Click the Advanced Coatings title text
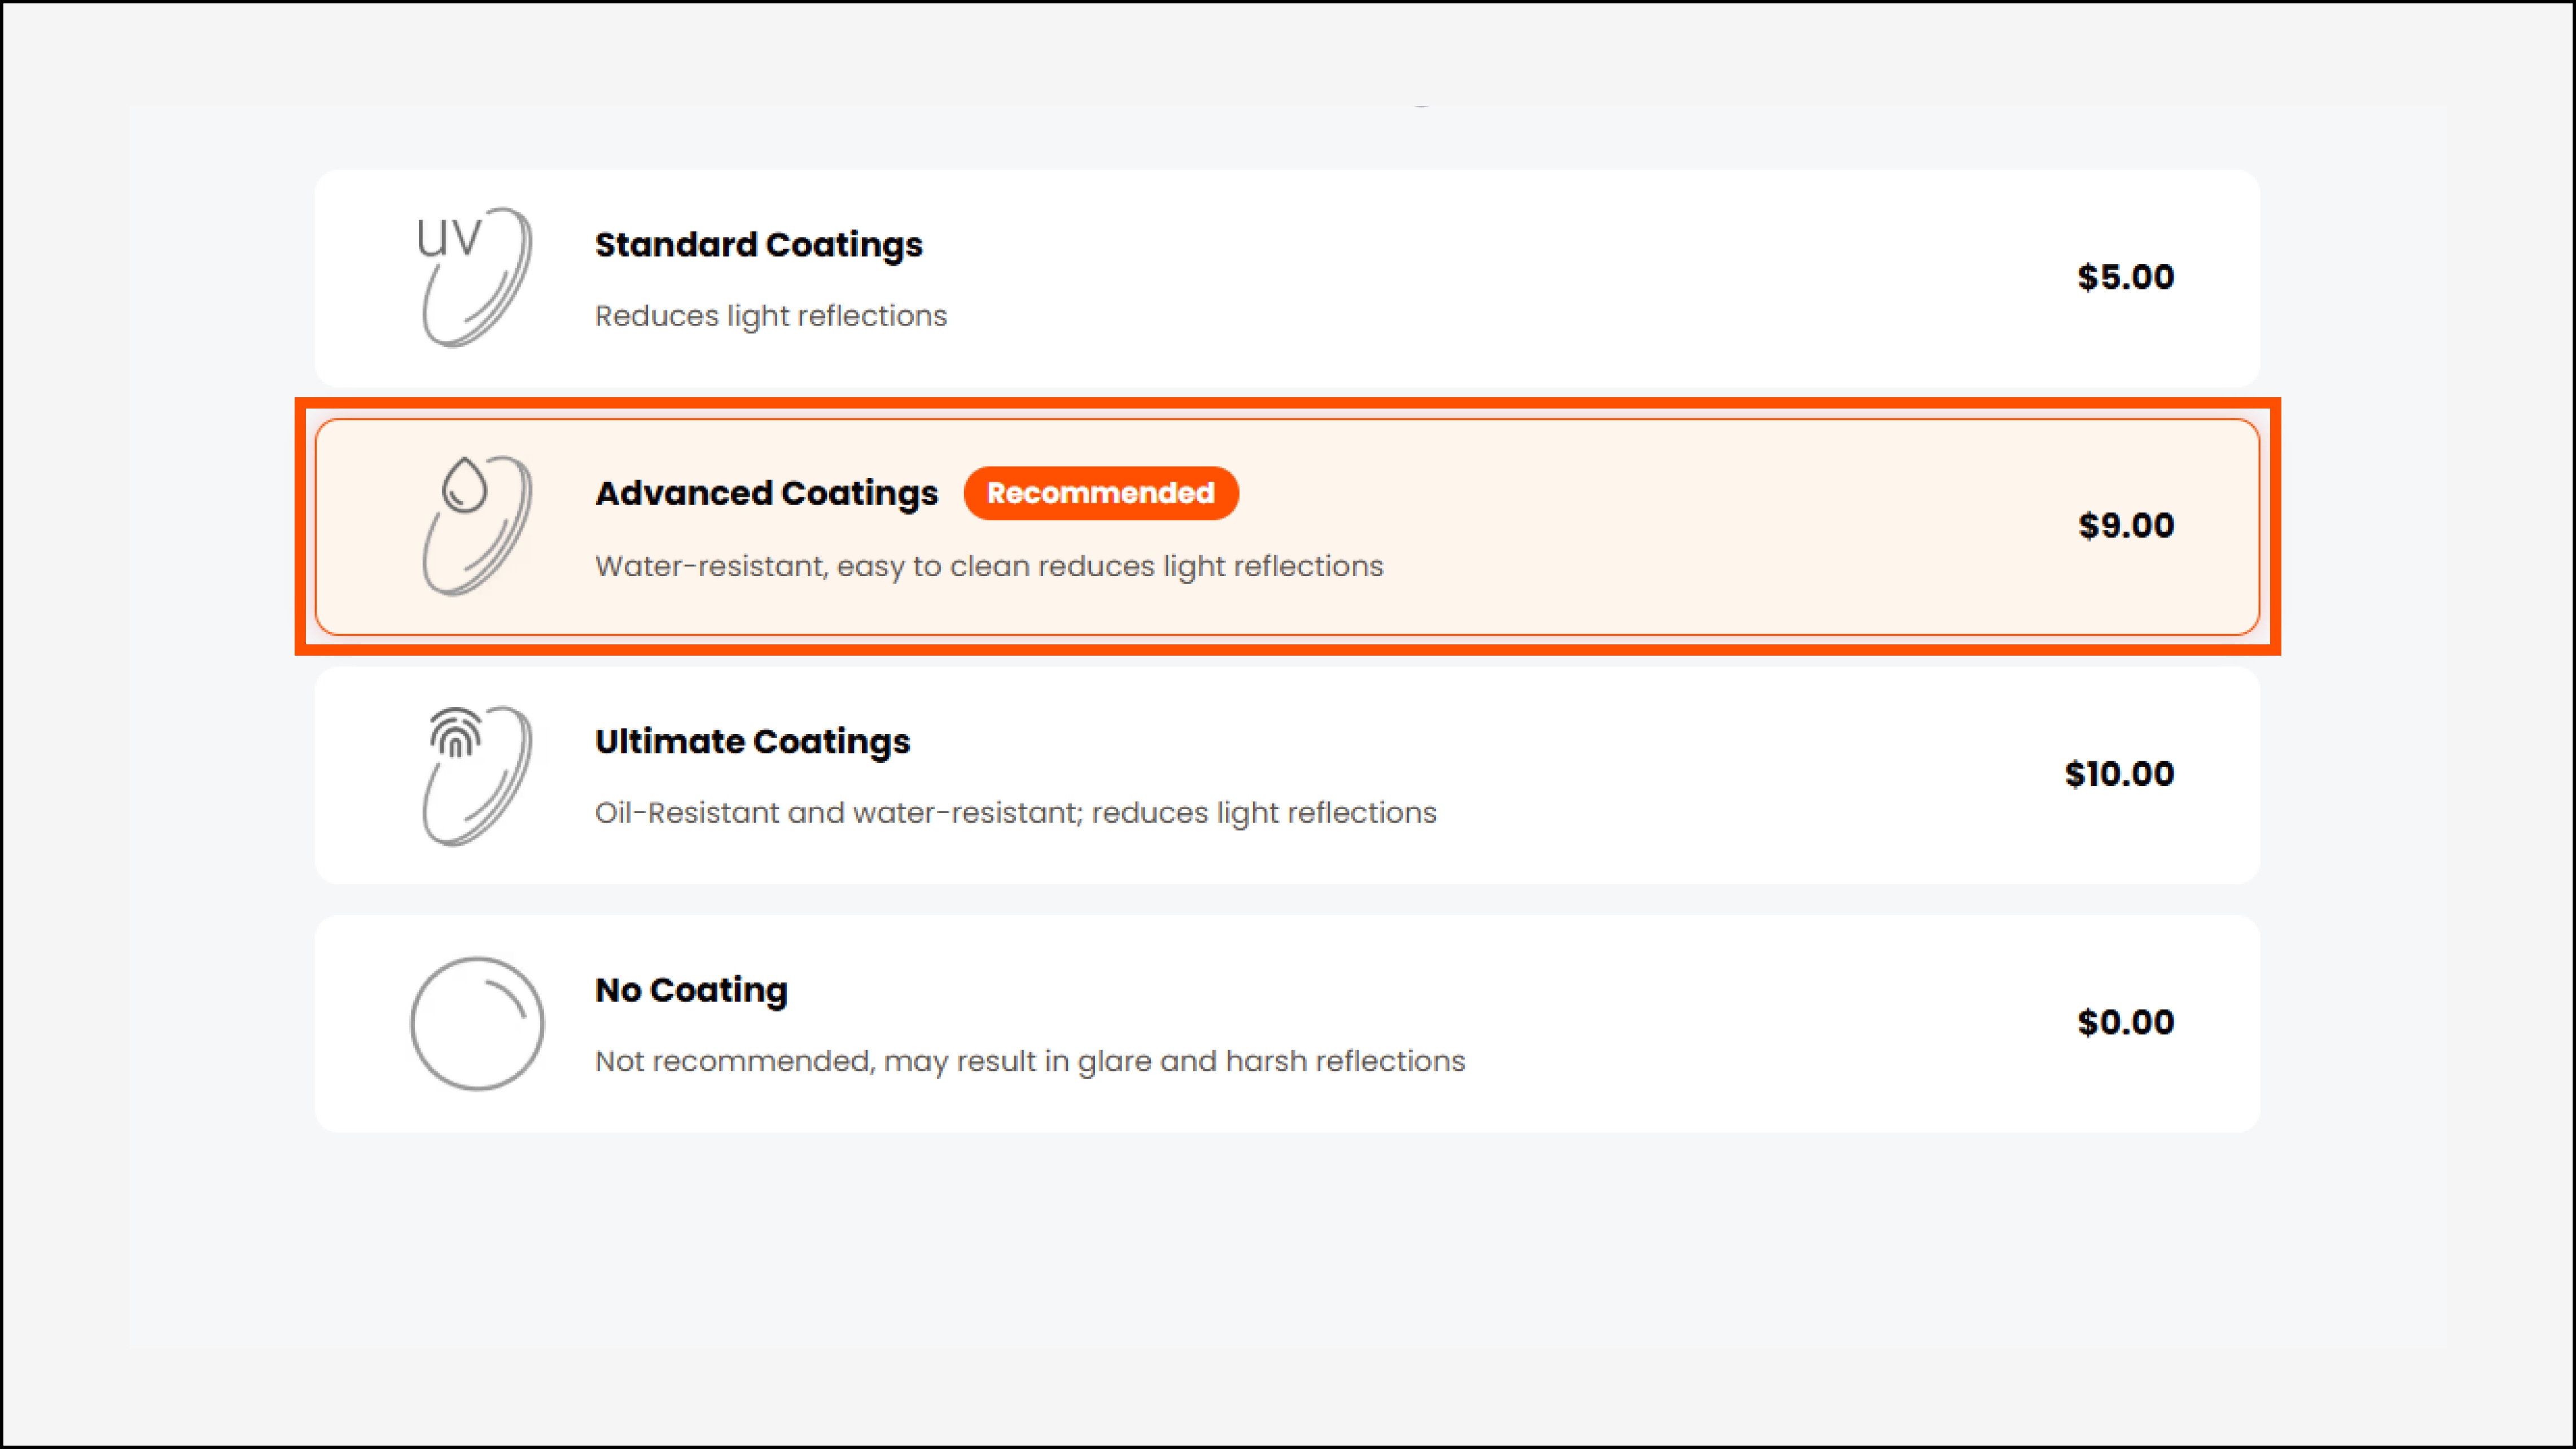Screen dimensions: 2576x1449 [766, 493]
